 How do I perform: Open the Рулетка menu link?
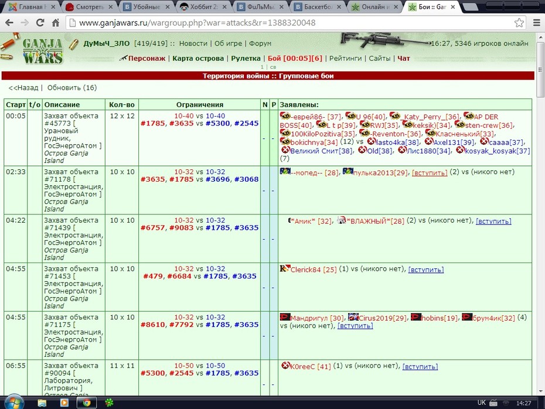pos(246,59)
